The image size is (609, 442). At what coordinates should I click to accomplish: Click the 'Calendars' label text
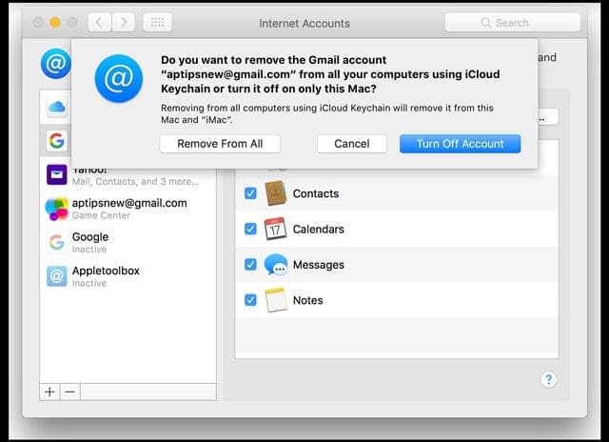coord(318,229)
